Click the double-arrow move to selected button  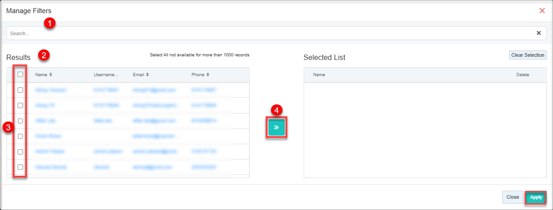tap(276, 128)
